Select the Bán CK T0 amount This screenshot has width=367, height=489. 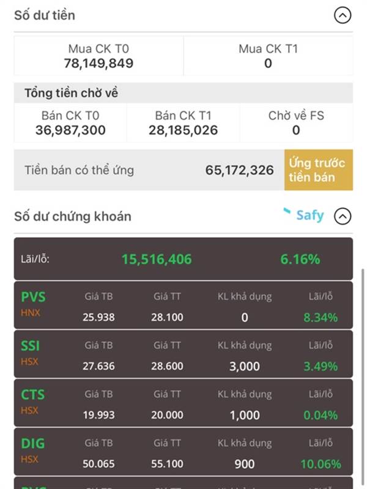70,130
